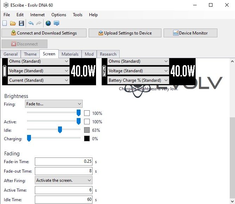The height and width of the screenshot is (204, 235).
Task: Click the Brightness section heading
Action: tap(16, 96)
